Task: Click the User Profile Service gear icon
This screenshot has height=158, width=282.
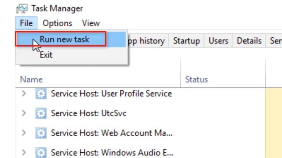Action: [x=41, y=93]
